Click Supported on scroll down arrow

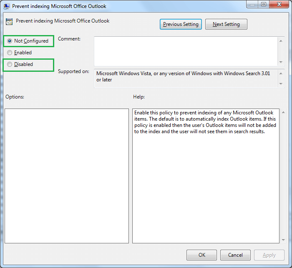tap(281, 84)
